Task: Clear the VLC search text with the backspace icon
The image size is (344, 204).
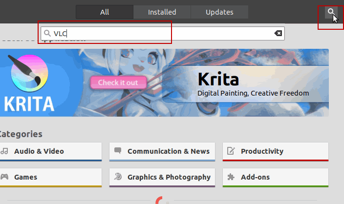Action: click(x=278, y=33)
